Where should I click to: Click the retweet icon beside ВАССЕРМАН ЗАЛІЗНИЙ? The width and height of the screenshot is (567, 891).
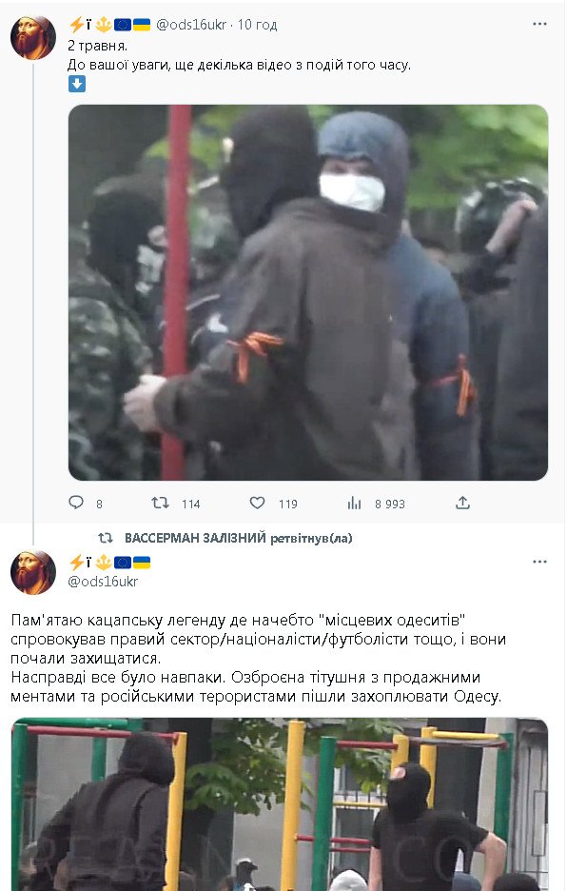click(106, 538)
